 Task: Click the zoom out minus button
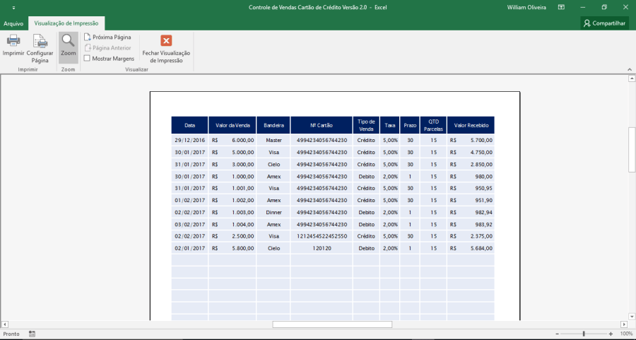click(x=558, y=334)
